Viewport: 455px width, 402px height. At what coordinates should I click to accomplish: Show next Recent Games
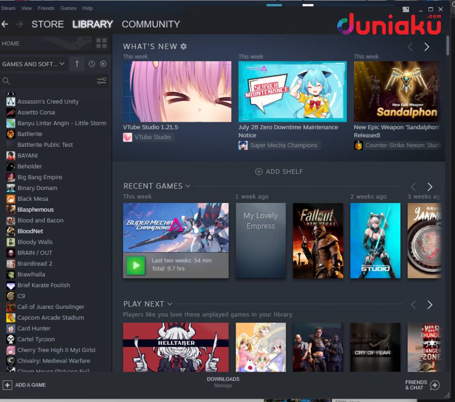click(x=430, y=187)
